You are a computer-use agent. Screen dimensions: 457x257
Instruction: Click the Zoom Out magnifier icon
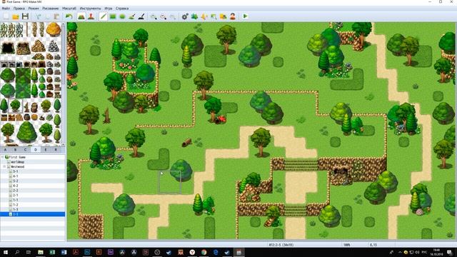click(x=164, y=16)
